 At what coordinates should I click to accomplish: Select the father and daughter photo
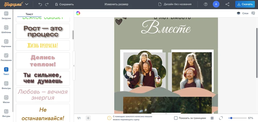point(192,72)
